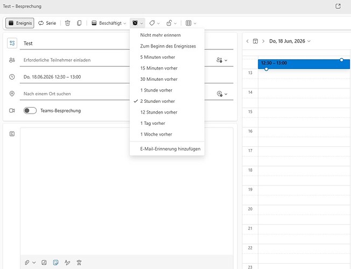Insert picture using the image icon

(x=44, y=263)
